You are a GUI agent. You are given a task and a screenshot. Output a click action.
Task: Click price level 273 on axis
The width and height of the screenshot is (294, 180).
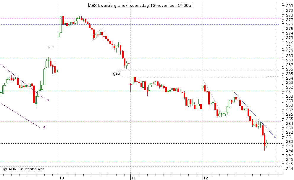289,37
